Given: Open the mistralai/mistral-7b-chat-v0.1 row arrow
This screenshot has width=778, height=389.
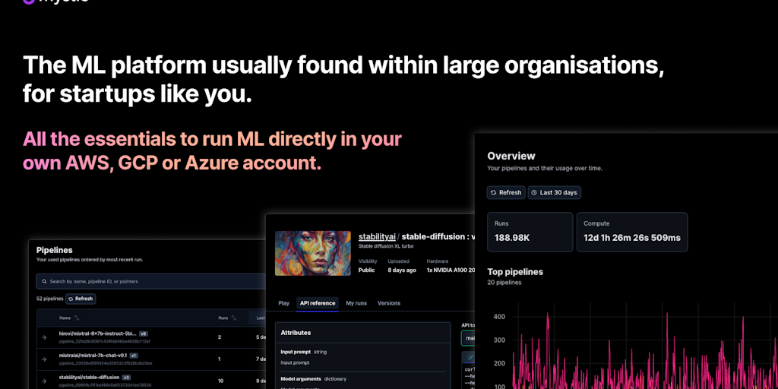Looking at the screenshot, I should (44, 359).
